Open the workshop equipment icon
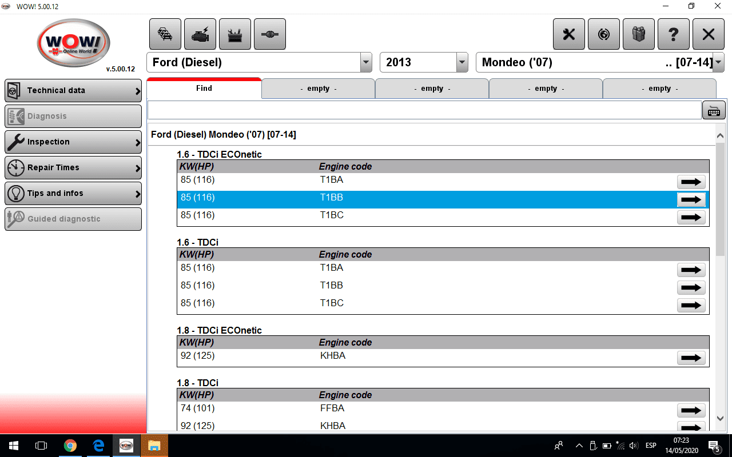 (x=234, y=34)
